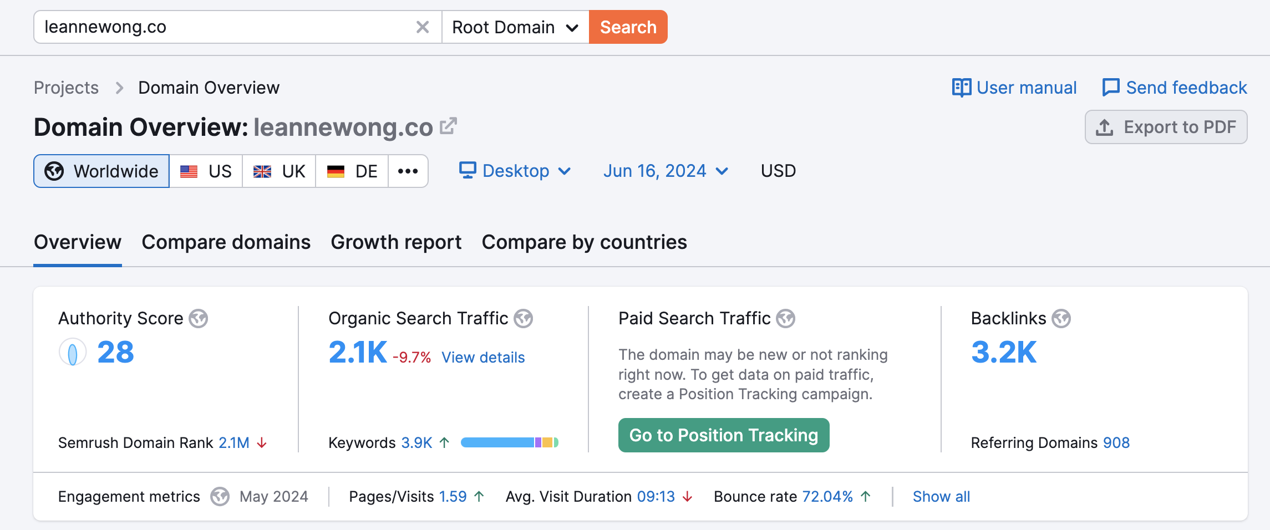Select the Overview tab
This screenshot has width=1270, height=530.
point(78,242)
